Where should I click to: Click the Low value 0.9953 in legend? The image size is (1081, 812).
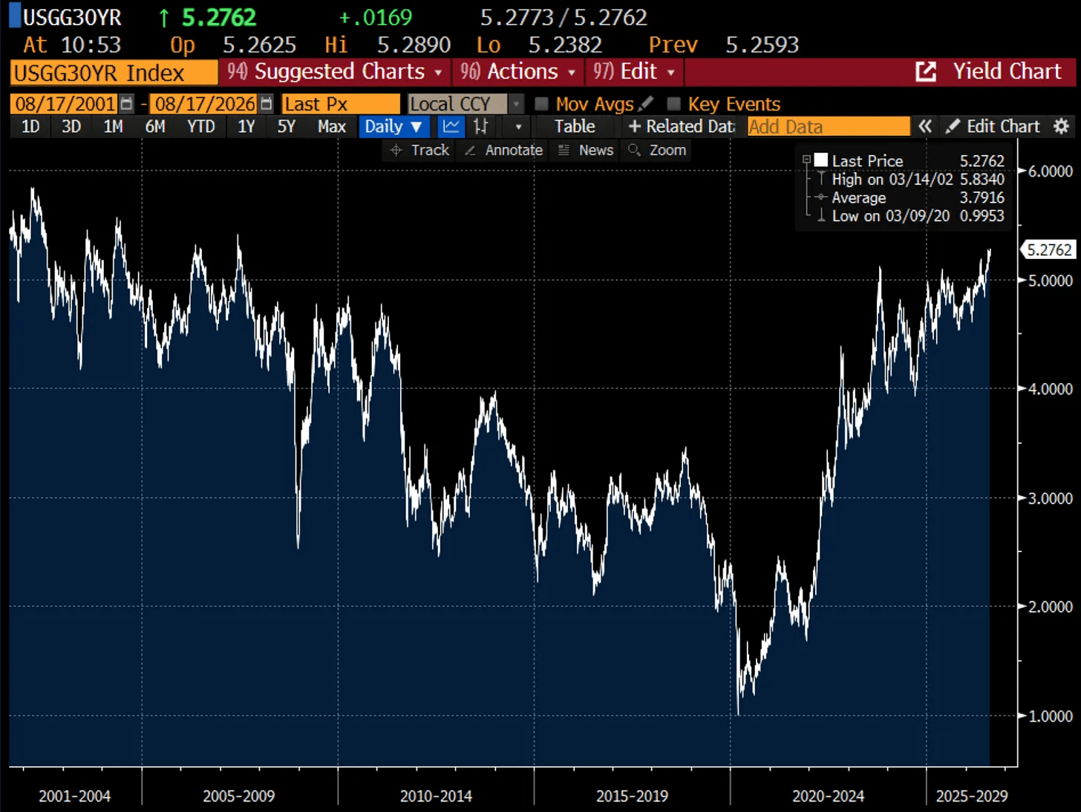point(982,216)
